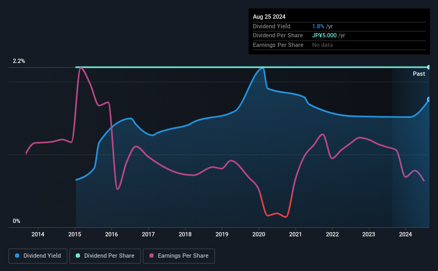Click the Aug 25 2024 tooltip date
438x271 pixels.
pos(269,17)
